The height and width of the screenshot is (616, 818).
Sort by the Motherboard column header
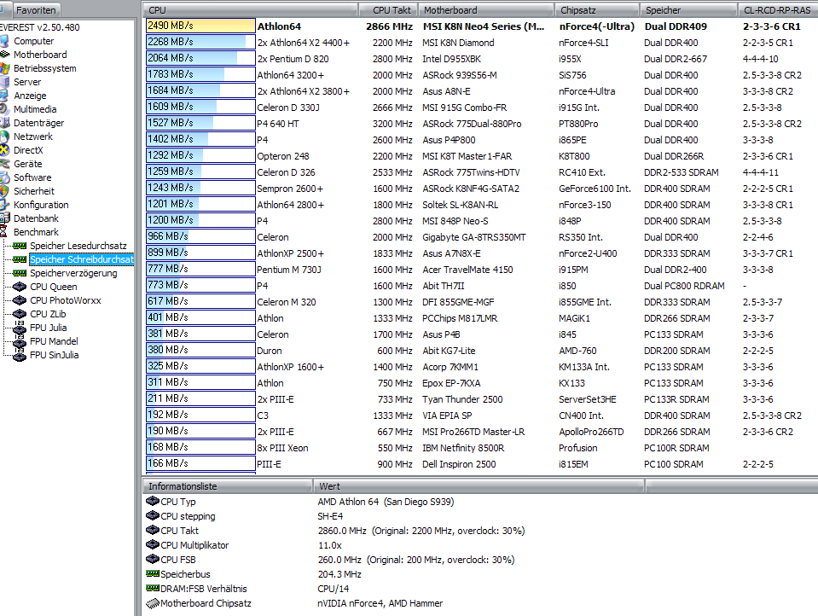(486, 10)
